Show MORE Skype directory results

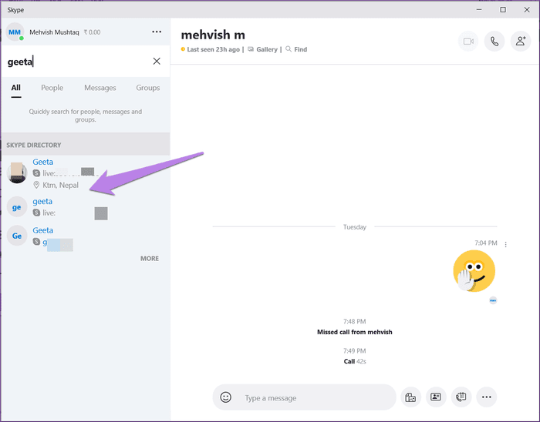pyautogui.click(x=150, y=259)
